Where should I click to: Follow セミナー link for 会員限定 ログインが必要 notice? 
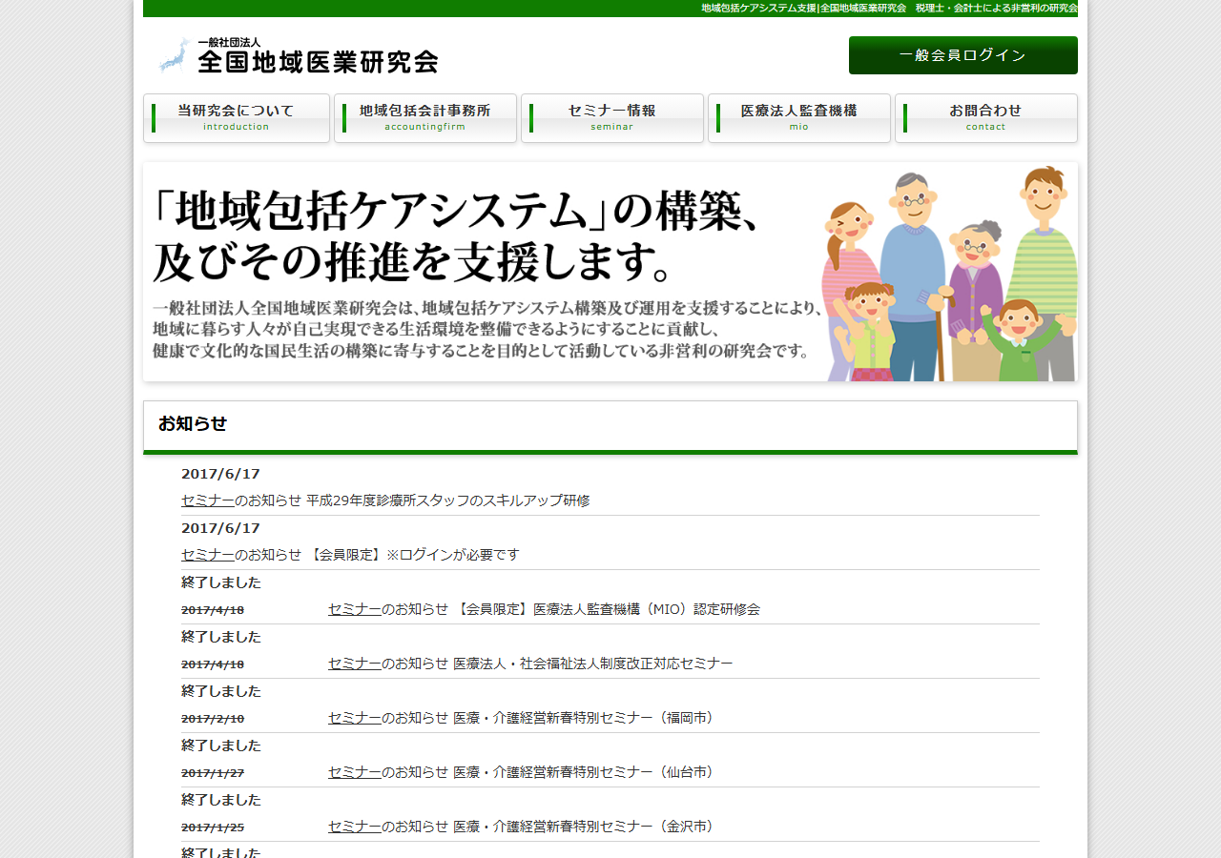click(208, 555)
